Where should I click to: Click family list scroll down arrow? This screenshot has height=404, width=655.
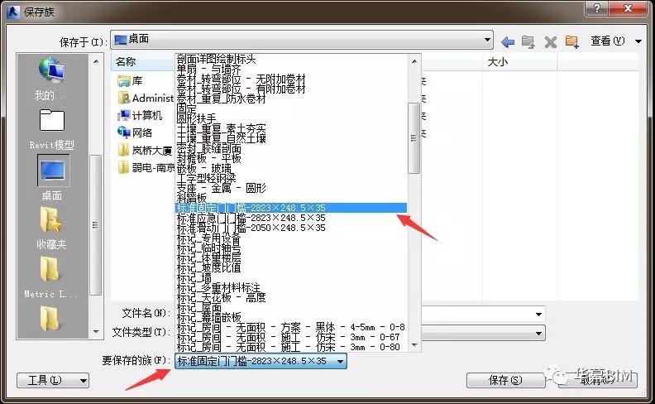click(x=414, y=345)
